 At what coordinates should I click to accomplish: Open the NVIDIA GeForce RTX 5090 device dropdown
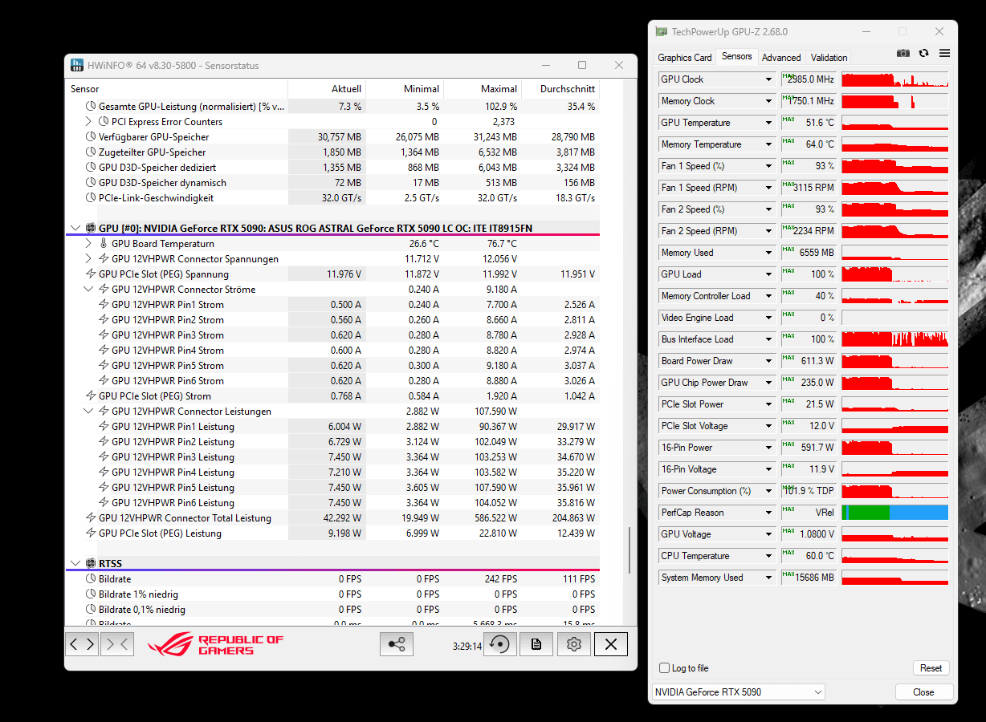click(738, 692)
